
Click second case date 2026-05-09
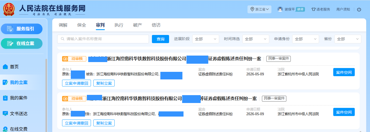pos(255,114)
